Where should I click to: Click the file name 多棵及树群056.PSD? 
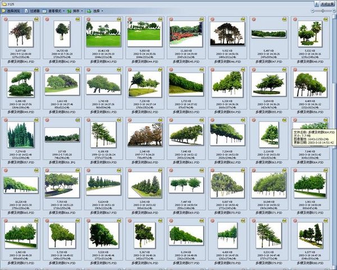point(310,112)
